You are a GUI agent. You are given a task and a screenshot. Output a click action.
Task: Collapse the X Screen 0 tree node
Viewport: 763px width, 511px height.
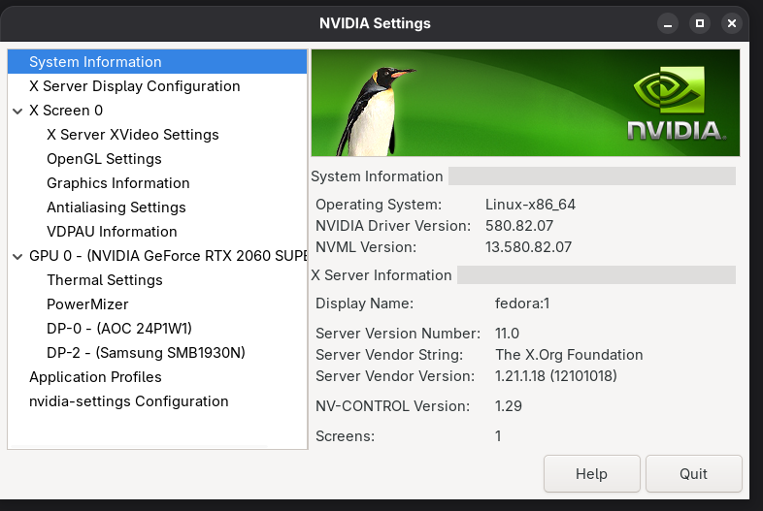(17, 111)
